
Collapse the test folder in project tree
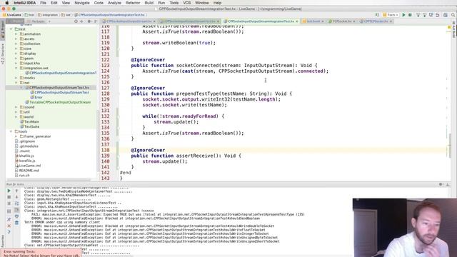click(11, 29)
